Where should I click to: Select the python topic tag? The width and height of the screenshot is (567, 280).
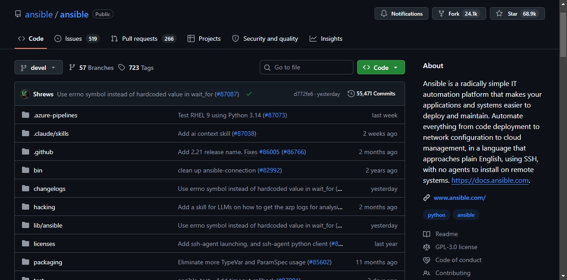coord(436,215)
